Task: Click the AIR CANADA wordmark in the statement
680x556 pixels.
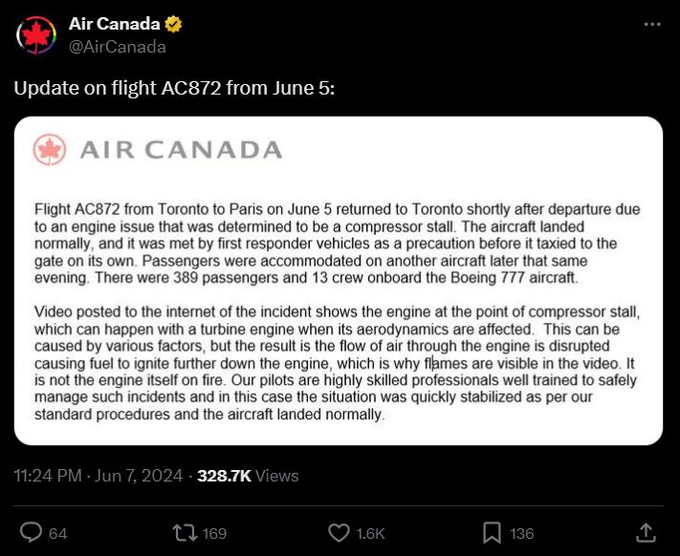Action: (x=181, y=150)
